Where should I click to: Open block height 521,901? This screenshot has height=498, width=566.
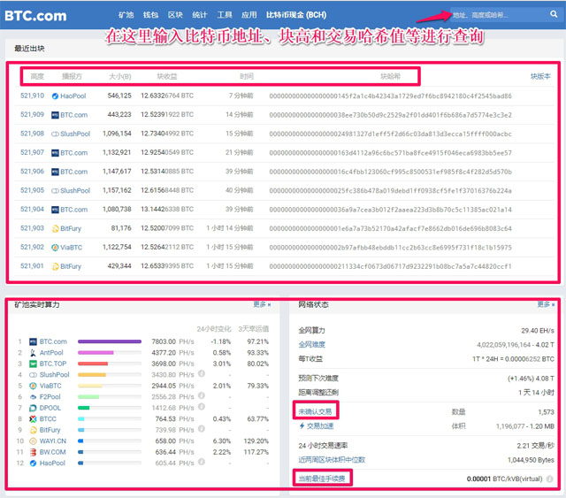pos(32,266)
